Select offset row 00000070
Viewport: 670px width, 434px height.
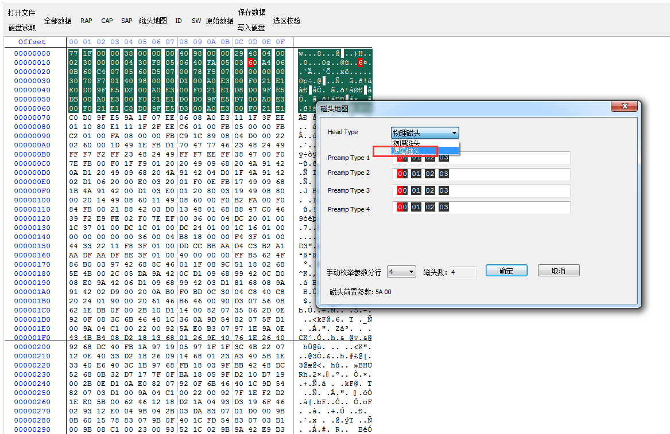(32, 118)
